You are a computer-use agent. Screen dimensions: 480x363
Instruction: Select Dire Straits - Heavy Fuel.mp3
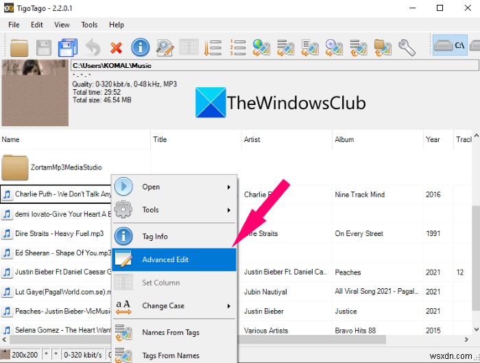tap(53, 234)
